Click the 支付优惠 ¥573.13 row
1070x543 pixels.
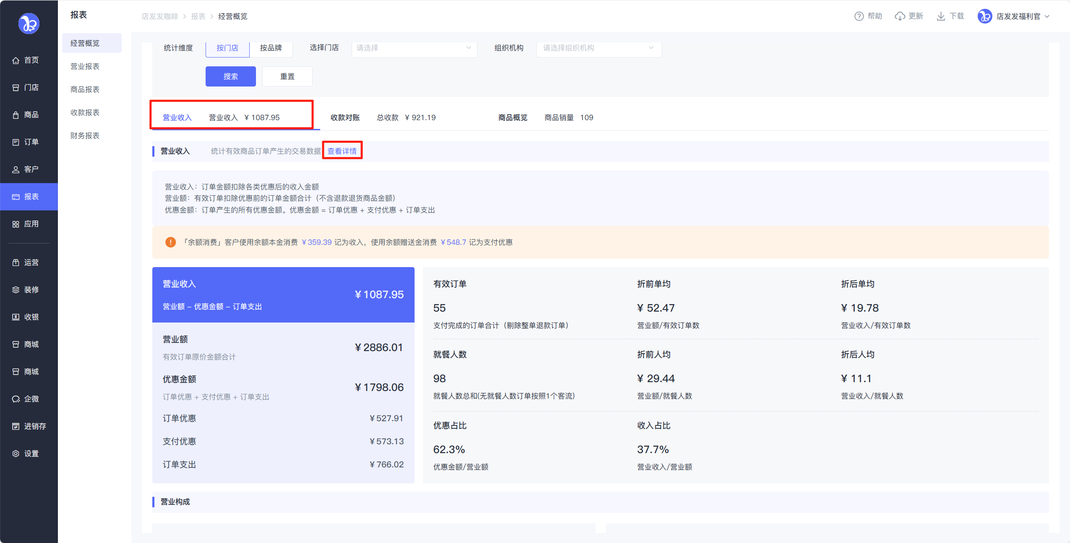pyautogui.click(x=283, y=442)
